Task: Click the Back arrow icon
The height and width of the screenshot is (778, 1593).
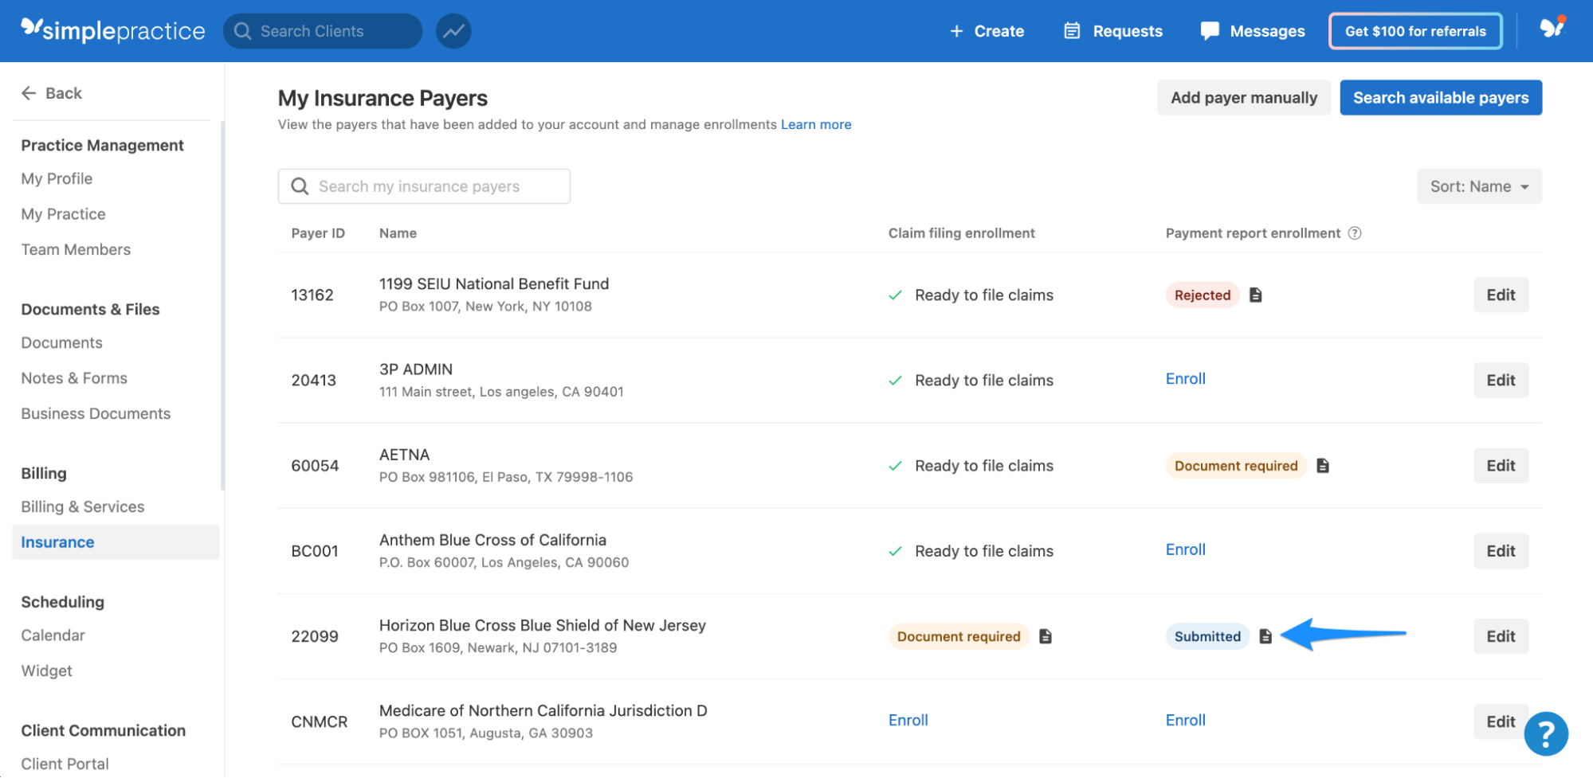Action: pos(29,93)
